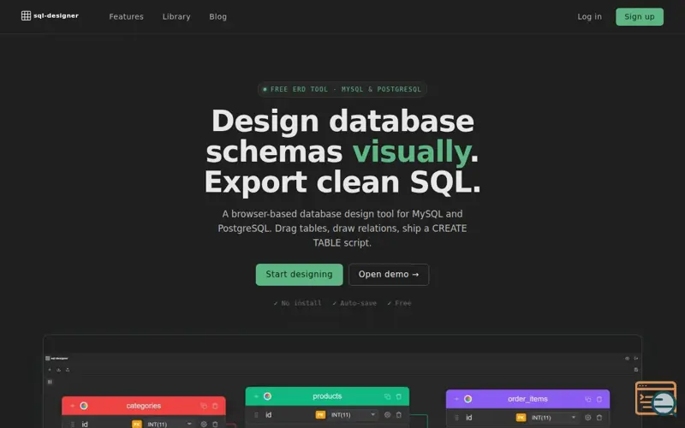Click the green word 'visually' in headline
Screen dimensions: 685x428
pos(412,152)
